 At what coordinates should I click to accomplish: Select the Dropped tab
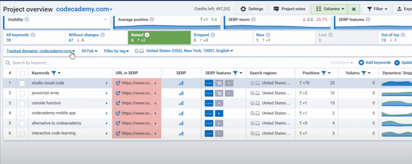[x=222, y=37]
